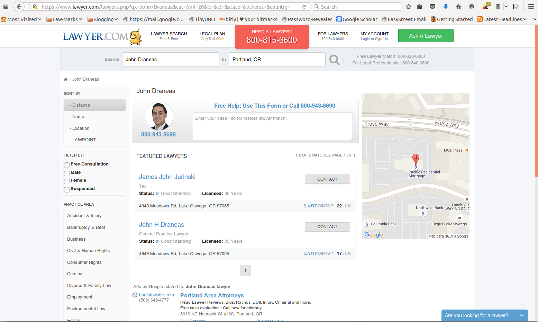Click the Columbia Bank dollar map icon
Screen dimensions: 538x322
(x=367, y=224)
